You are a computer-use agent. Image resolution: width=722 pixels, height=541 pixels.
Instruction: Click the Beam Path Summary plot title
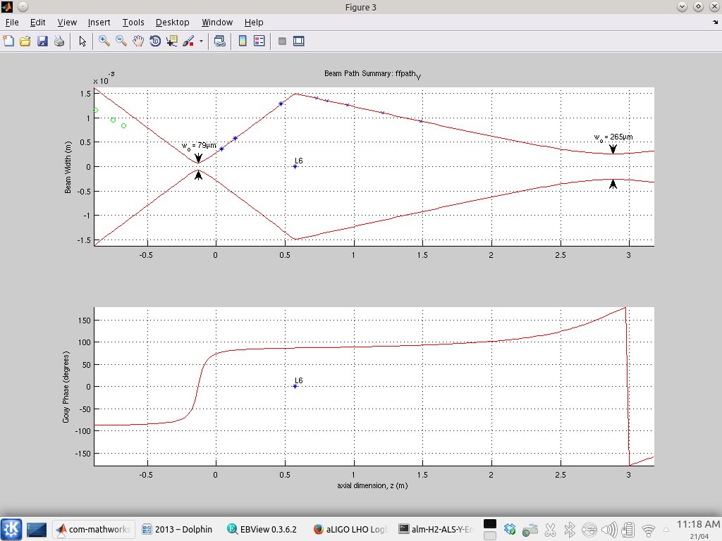pyautogui.click(x=372, y=74)
